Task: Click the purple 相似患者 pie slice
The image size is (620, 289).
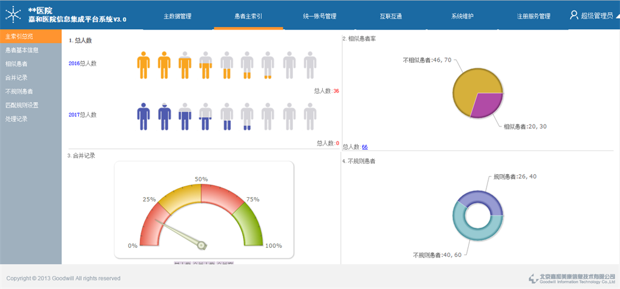Action: coord(486,106)
